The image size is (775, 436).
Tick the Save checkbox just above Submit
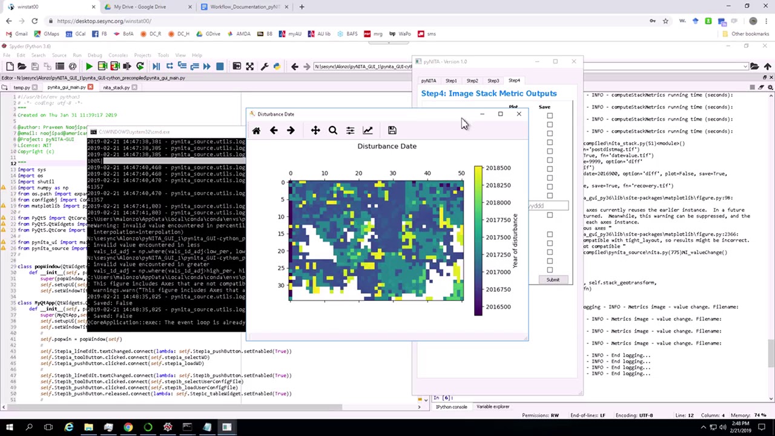(x=550, y=270)
